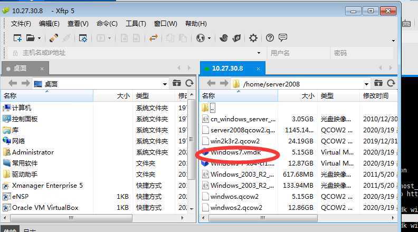Go forward in the remote pane
418x232 pixels.
(224, 83)
